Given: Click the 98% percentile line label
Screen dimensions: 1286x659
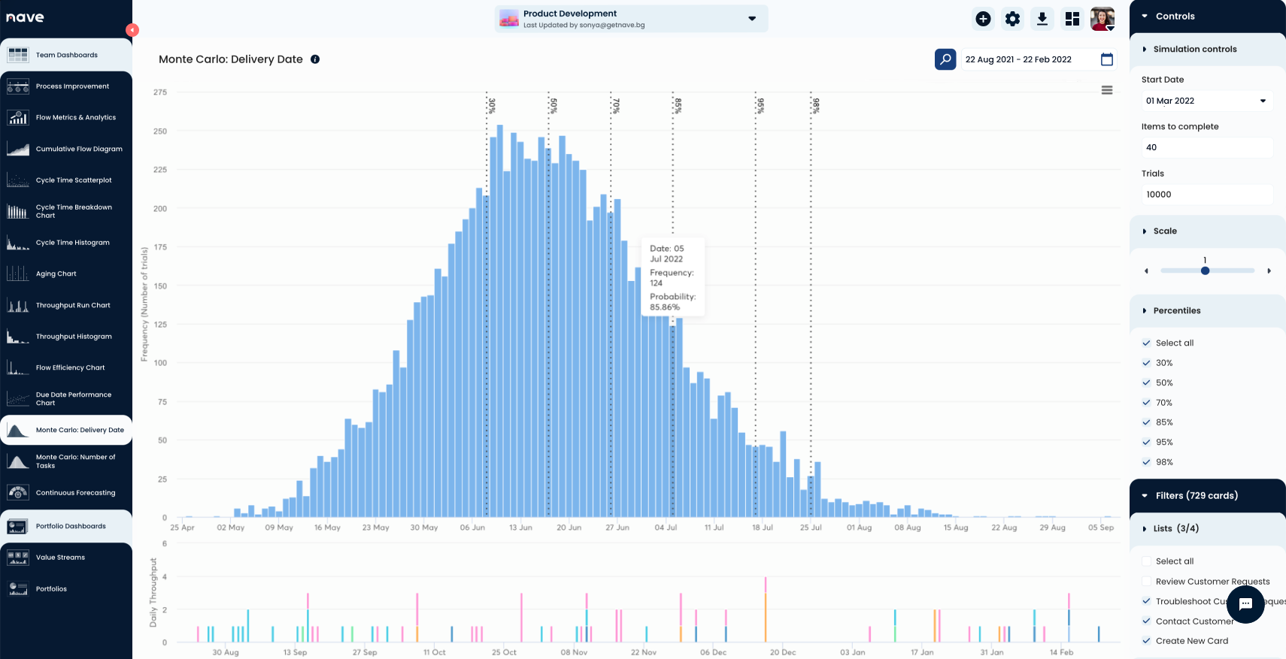Looking at the screenshot, I should point(815,106).
